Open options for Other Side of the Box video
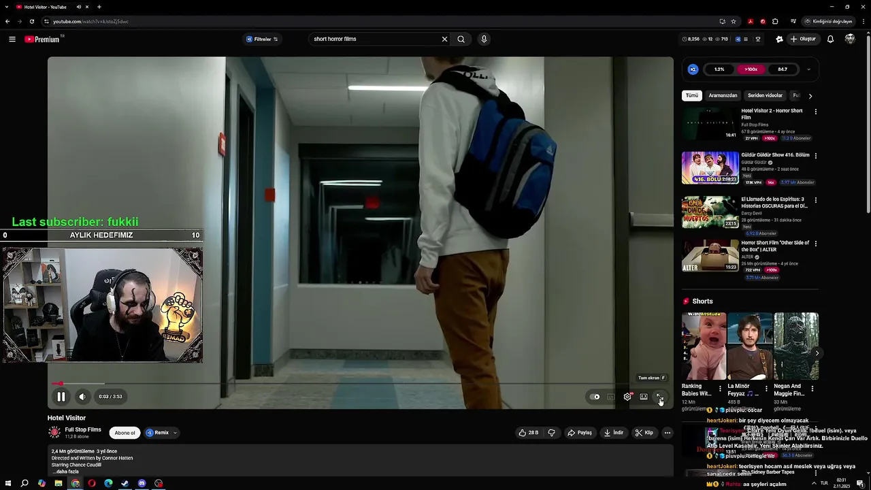Viewport: 871px width, 490px height. tap(815, 244)
